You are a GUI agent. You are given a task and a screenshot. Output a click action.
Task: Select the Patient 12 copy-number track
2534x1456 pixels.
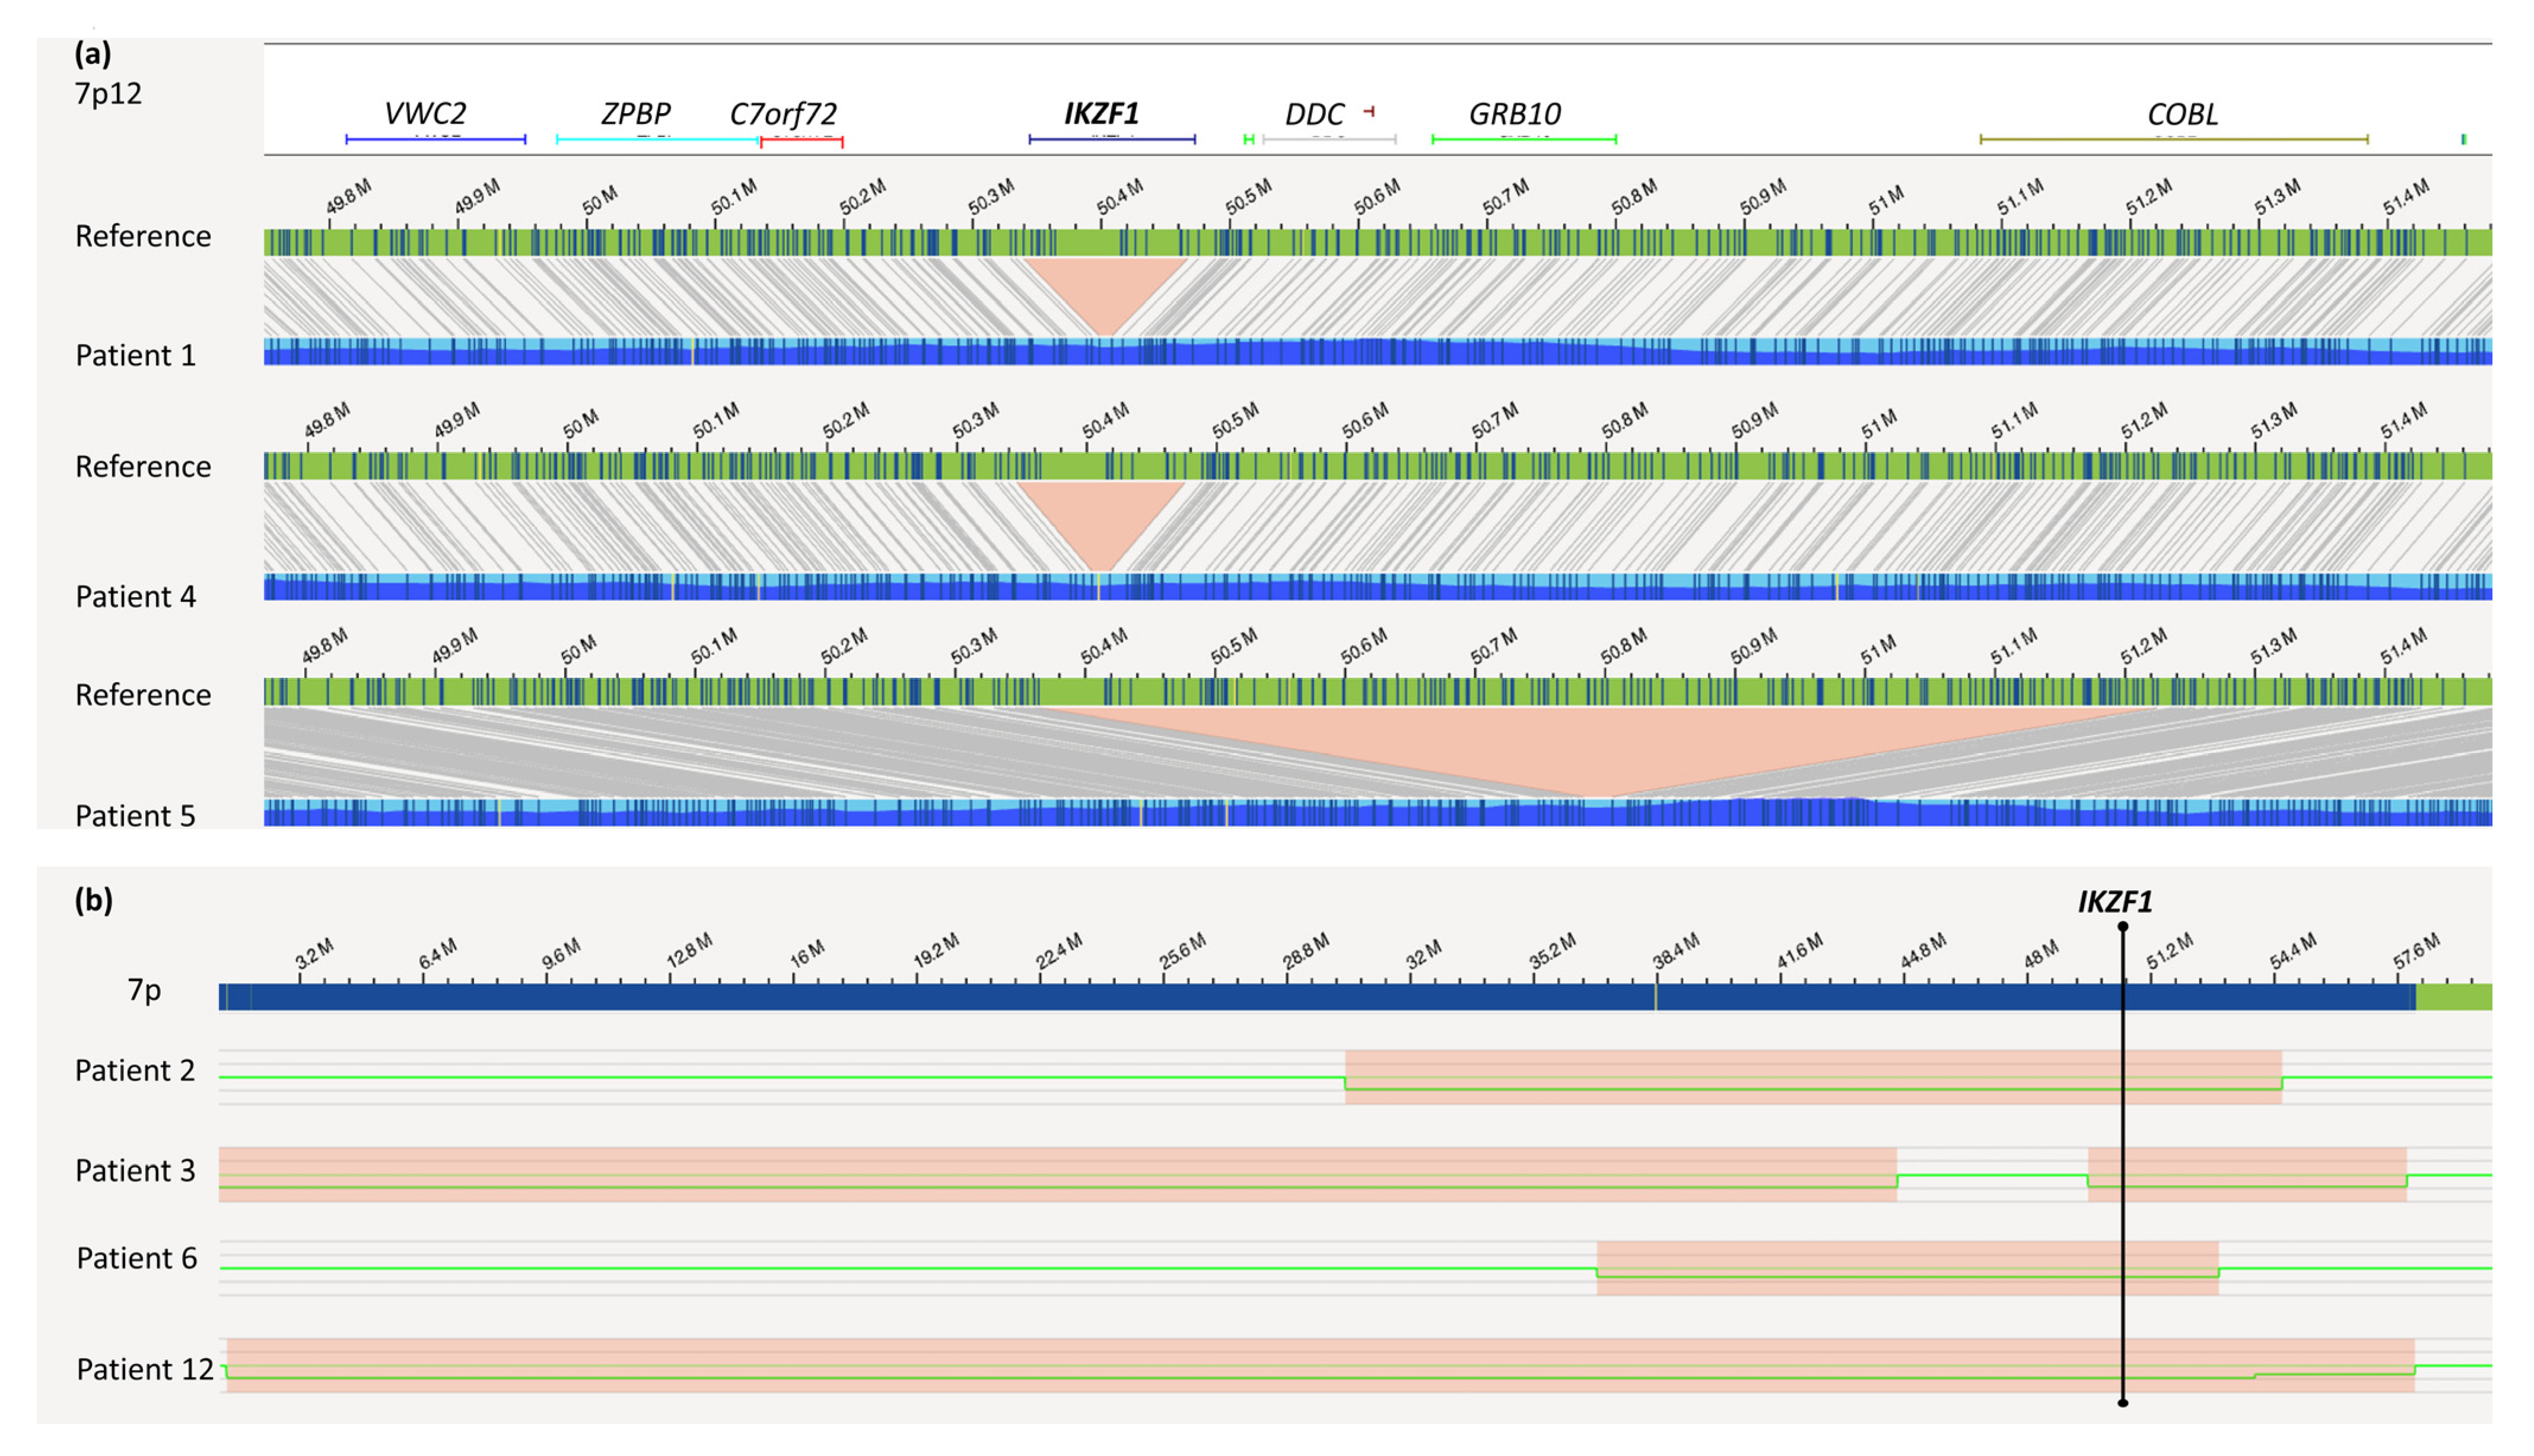[1321, 1365]
